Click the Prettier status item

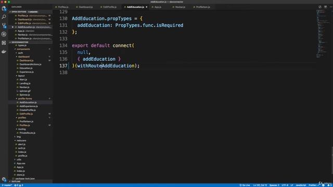[312, 185]
